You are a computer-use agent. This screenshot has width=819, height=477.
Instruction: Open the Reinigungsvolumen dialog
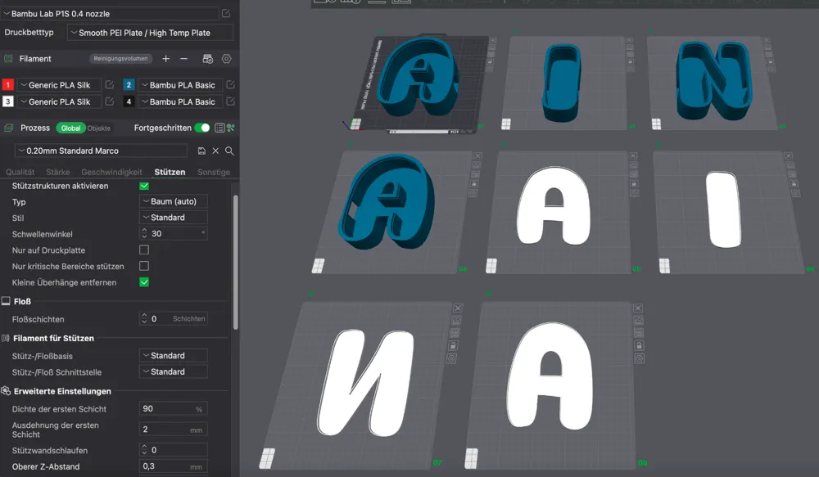pyautogui.click(x=121, y=58)
